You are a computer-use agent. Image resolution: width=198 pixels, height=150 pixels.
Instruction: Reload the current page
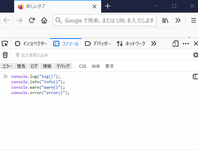tap(32, 20)
